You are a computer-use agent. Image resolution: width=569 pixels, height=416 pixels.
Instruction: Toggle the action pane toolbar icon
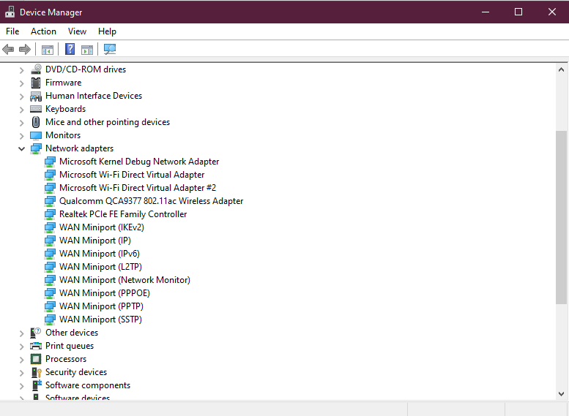tap(87, 49)
